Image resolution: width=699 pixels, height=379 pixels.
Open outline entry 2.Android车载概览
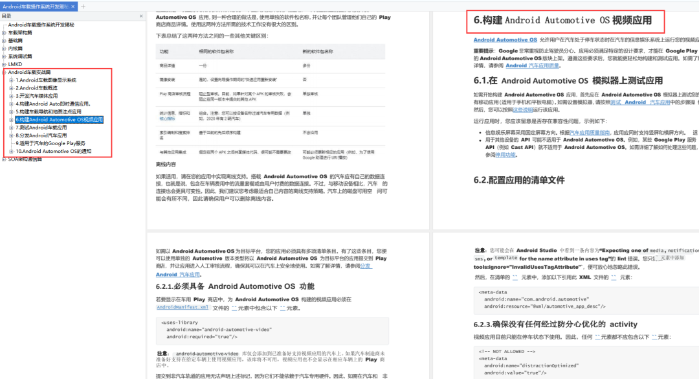pyautogui.click(x=36, y=88)
